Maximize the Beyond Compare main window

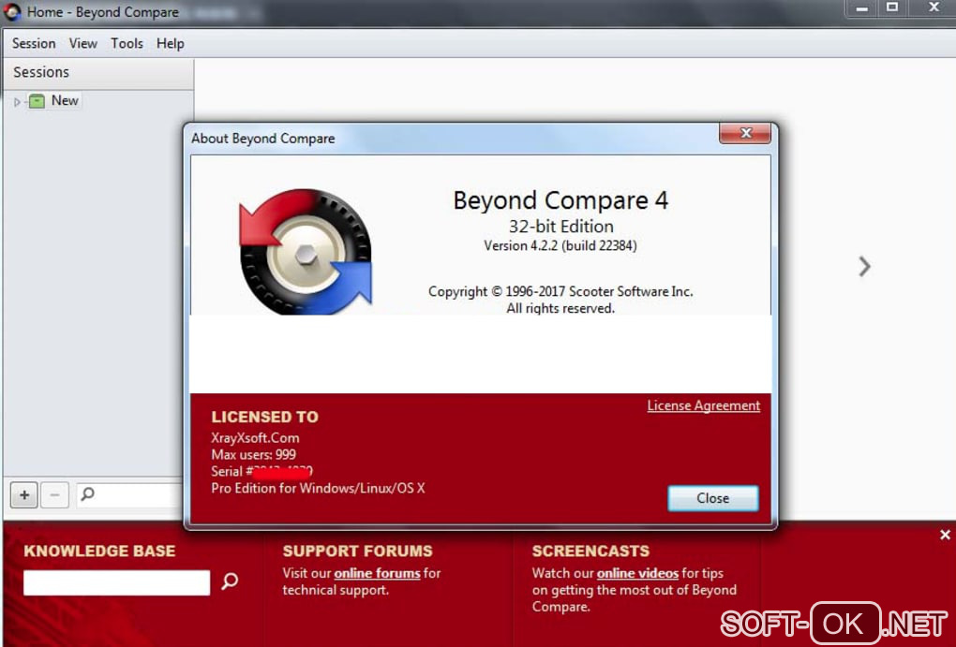[892, 7]
